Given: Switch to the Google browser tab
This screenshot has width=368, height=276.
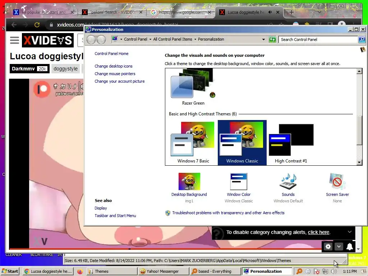Looking at the screenshot, I should click(x=181, y=12).
